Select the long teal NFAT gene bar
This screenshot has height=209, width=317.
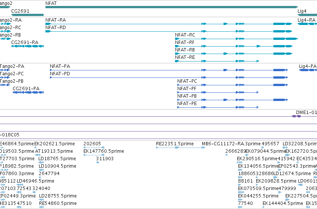172,7
